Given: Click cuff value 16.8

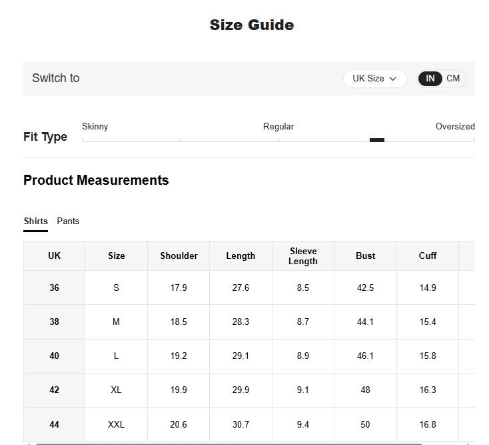Looking at the screenshot, I should [x=428, y=424].
